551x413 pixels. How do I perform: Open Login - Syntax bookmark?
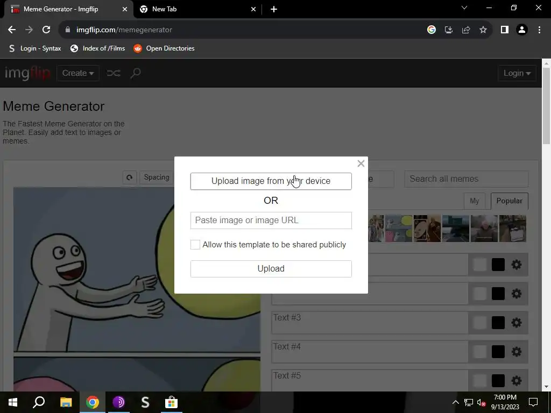click(34, 48)
